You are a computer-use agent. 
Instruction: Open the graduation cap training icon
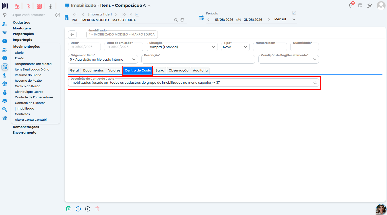pyautogui.click(x=370, y=6)
